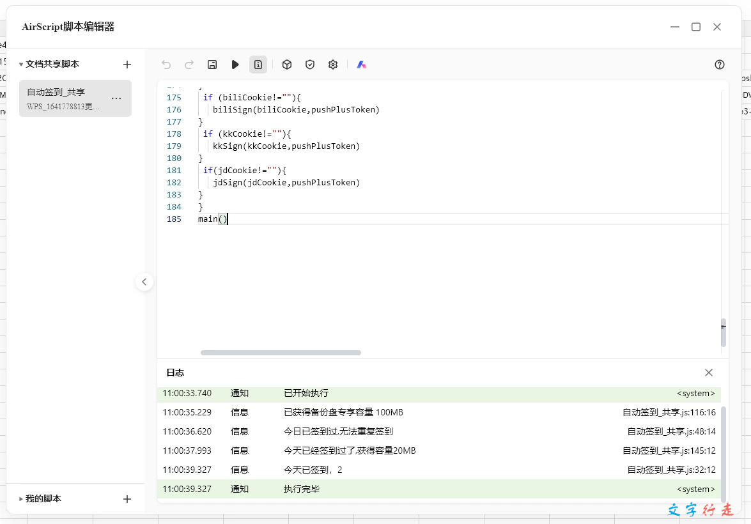This screenshot has height=524, width=751.
Task: Open the cube services icon
Action: [287, 65]
